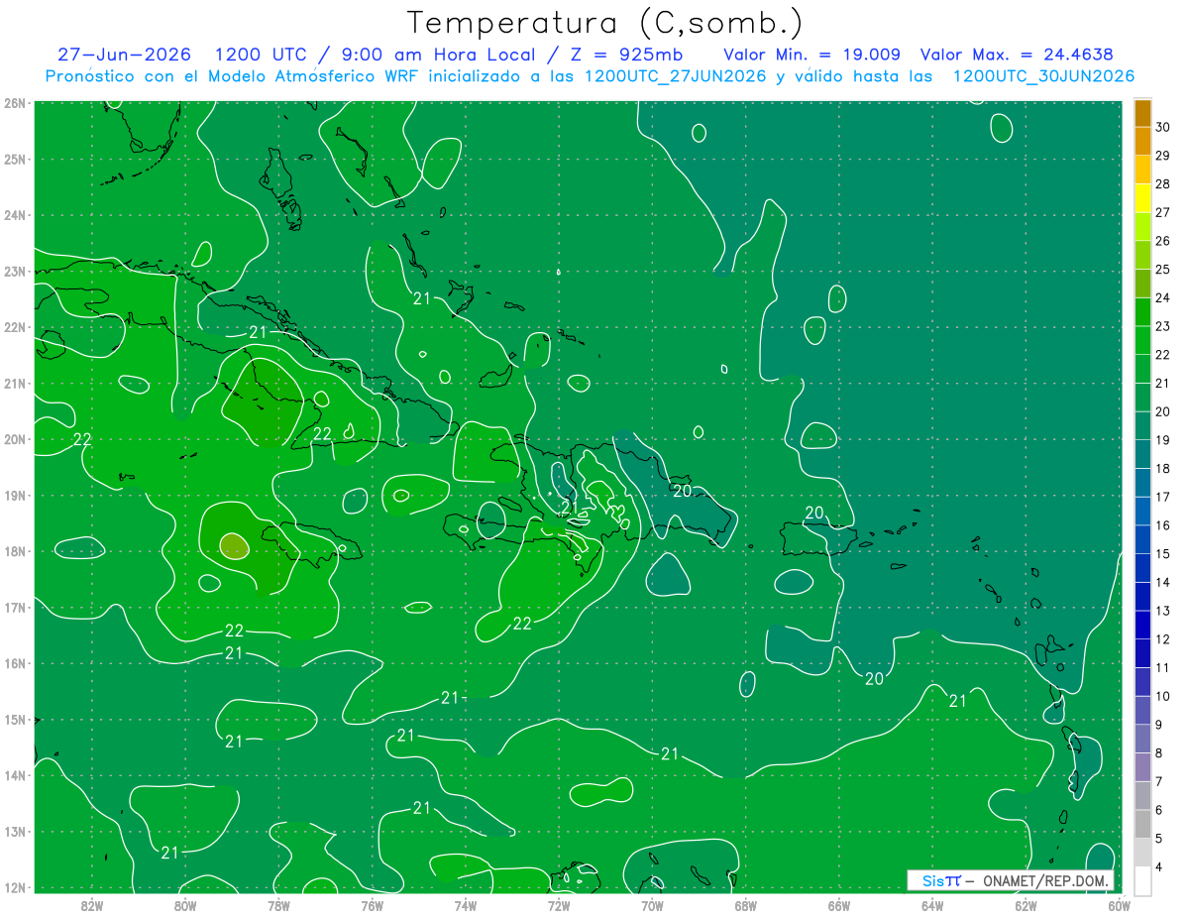Click the '62W' longitude axis label
1189x919 pixels.
1026,905
